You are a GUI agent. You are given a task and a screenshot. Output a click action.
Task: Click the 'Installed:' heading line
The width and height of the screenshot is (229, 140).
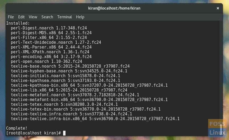[18, 23]
